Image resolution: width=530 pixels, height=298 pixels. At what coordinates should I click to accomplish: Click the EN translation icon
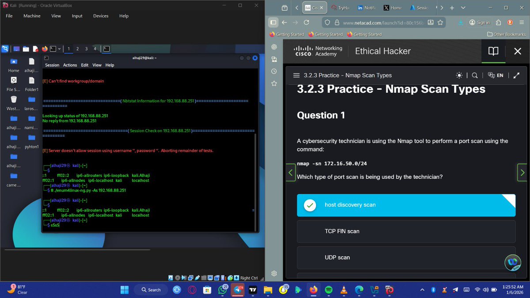click(x=496, y=75)
